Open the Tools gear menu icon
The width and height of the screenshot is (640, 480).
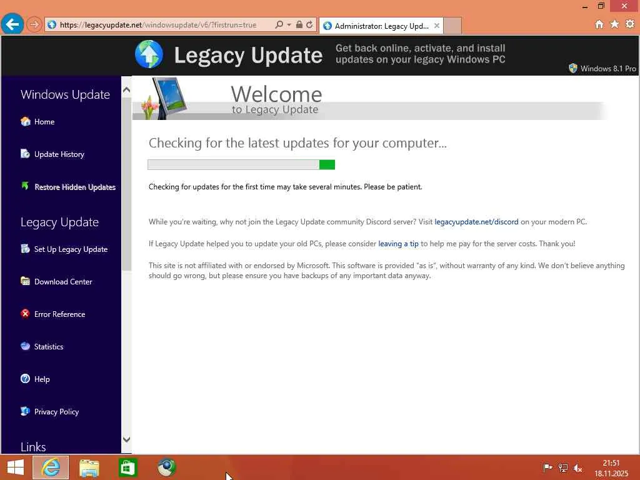[x=630, y=24]
